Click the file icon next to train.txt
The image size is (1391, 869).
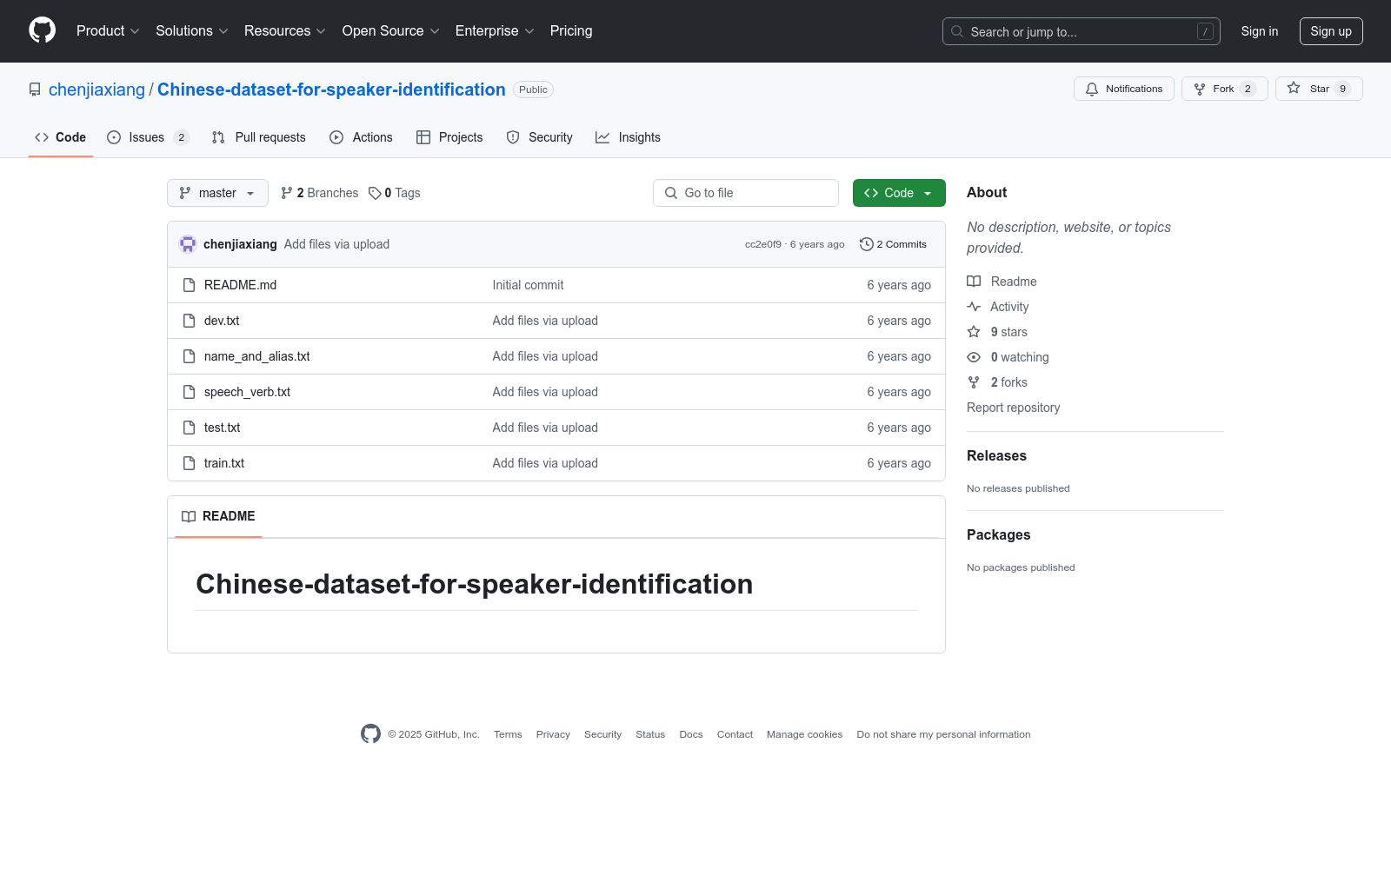189,463
